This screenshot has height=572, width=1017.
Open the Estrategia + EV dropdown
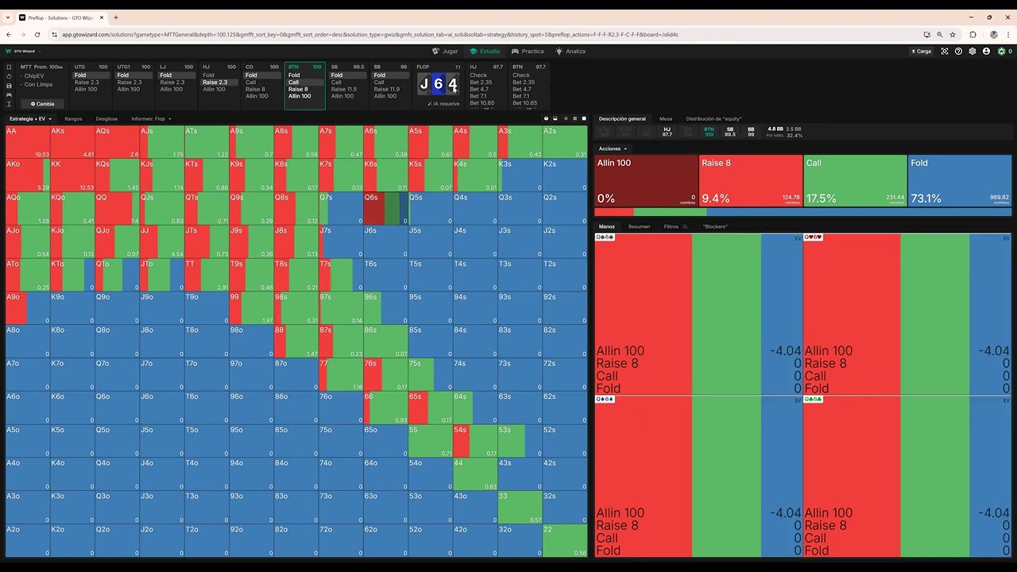(x=30, y=118)
